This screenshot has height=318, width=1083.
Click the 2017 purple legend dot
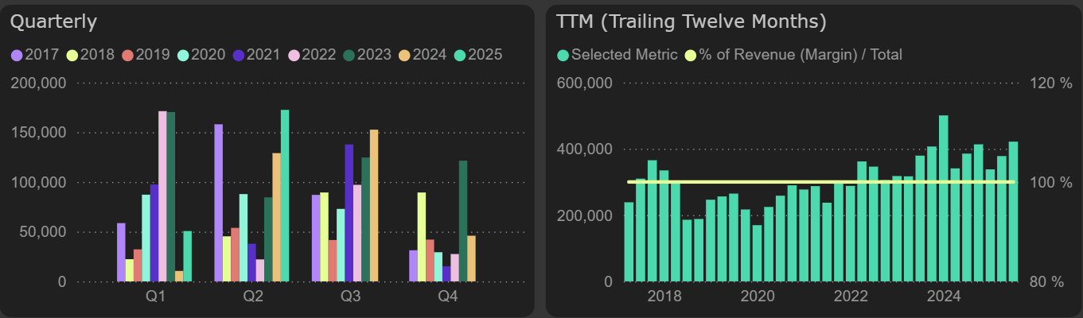pos(17,55)
